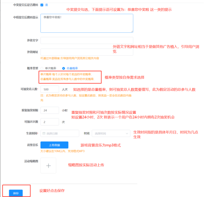The image size is (204, 197).
Task: Click the chevron arrow of 选择时间 dropdown
Action: point(127,133)
